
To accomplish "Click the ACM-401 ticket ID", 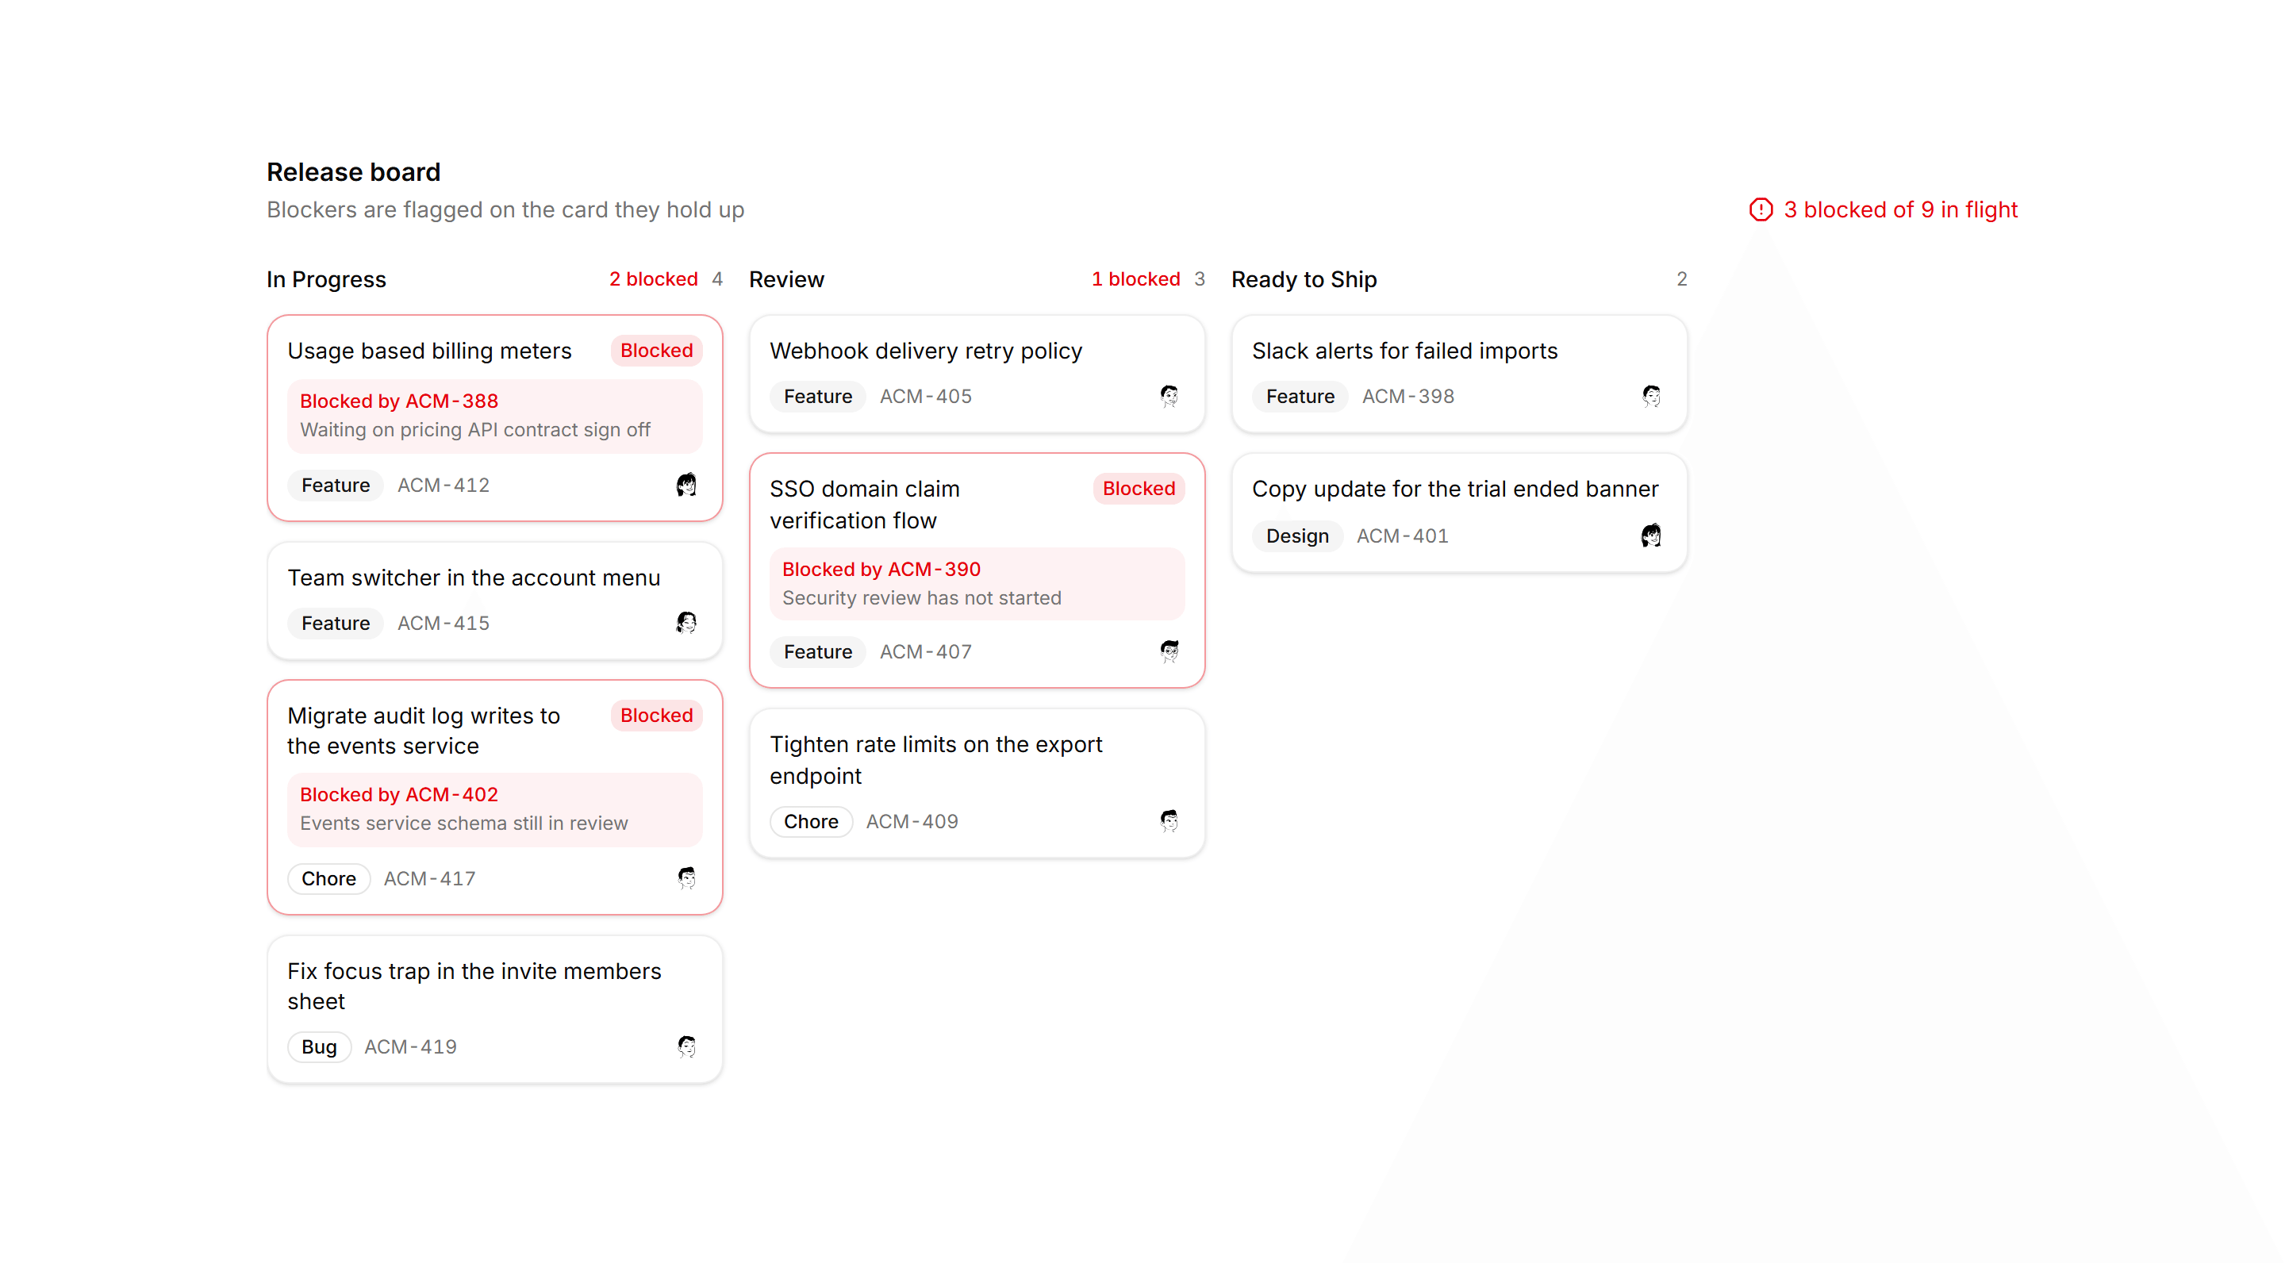I will (x=1403, y=536).
